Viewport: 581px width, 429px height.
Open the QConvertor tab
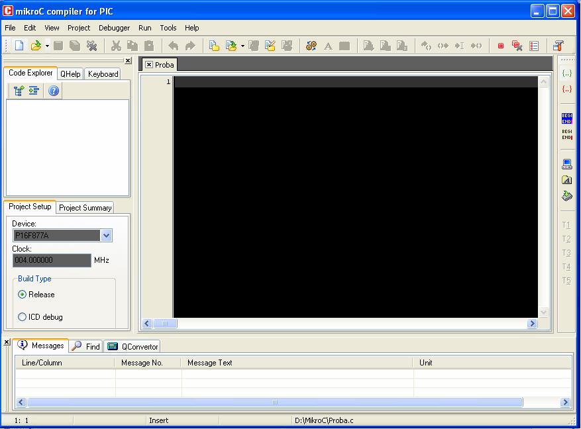tap(132, 346)
